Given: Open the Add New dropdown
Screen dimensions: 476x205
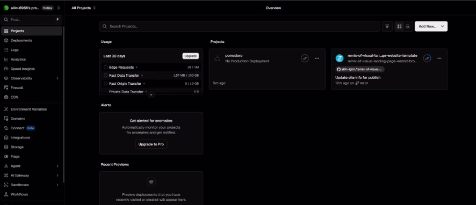Looking at the screenshot, I should pos(431,26).
